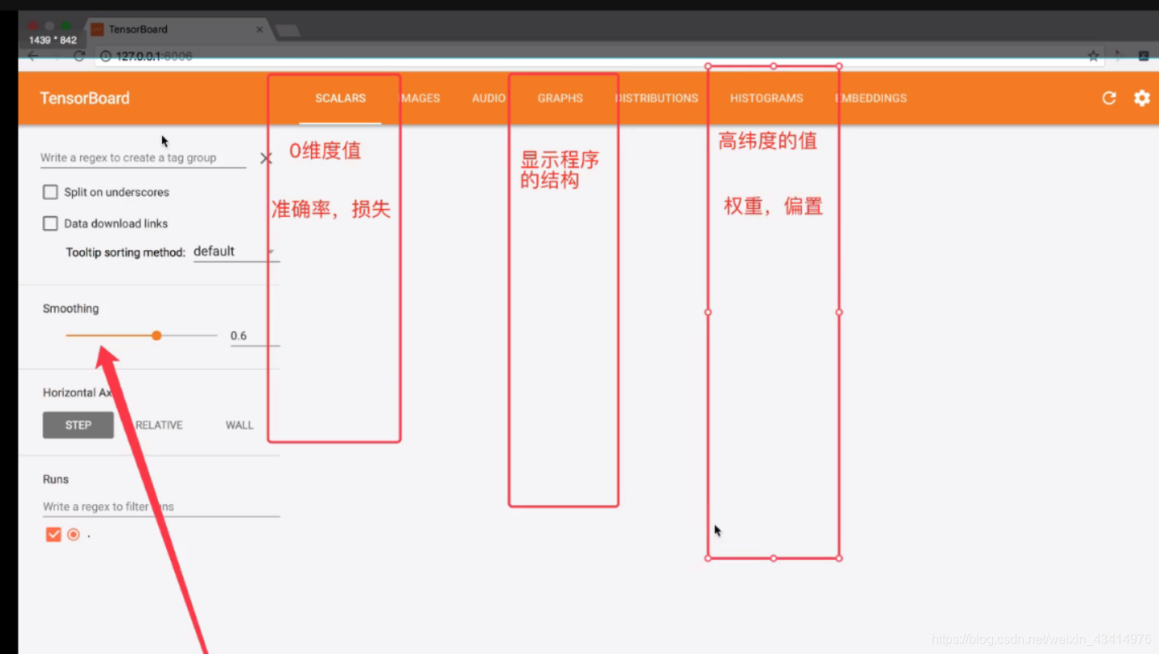
Task: Set horizontal axis to STEP
Action: click(x=79, y=425)
